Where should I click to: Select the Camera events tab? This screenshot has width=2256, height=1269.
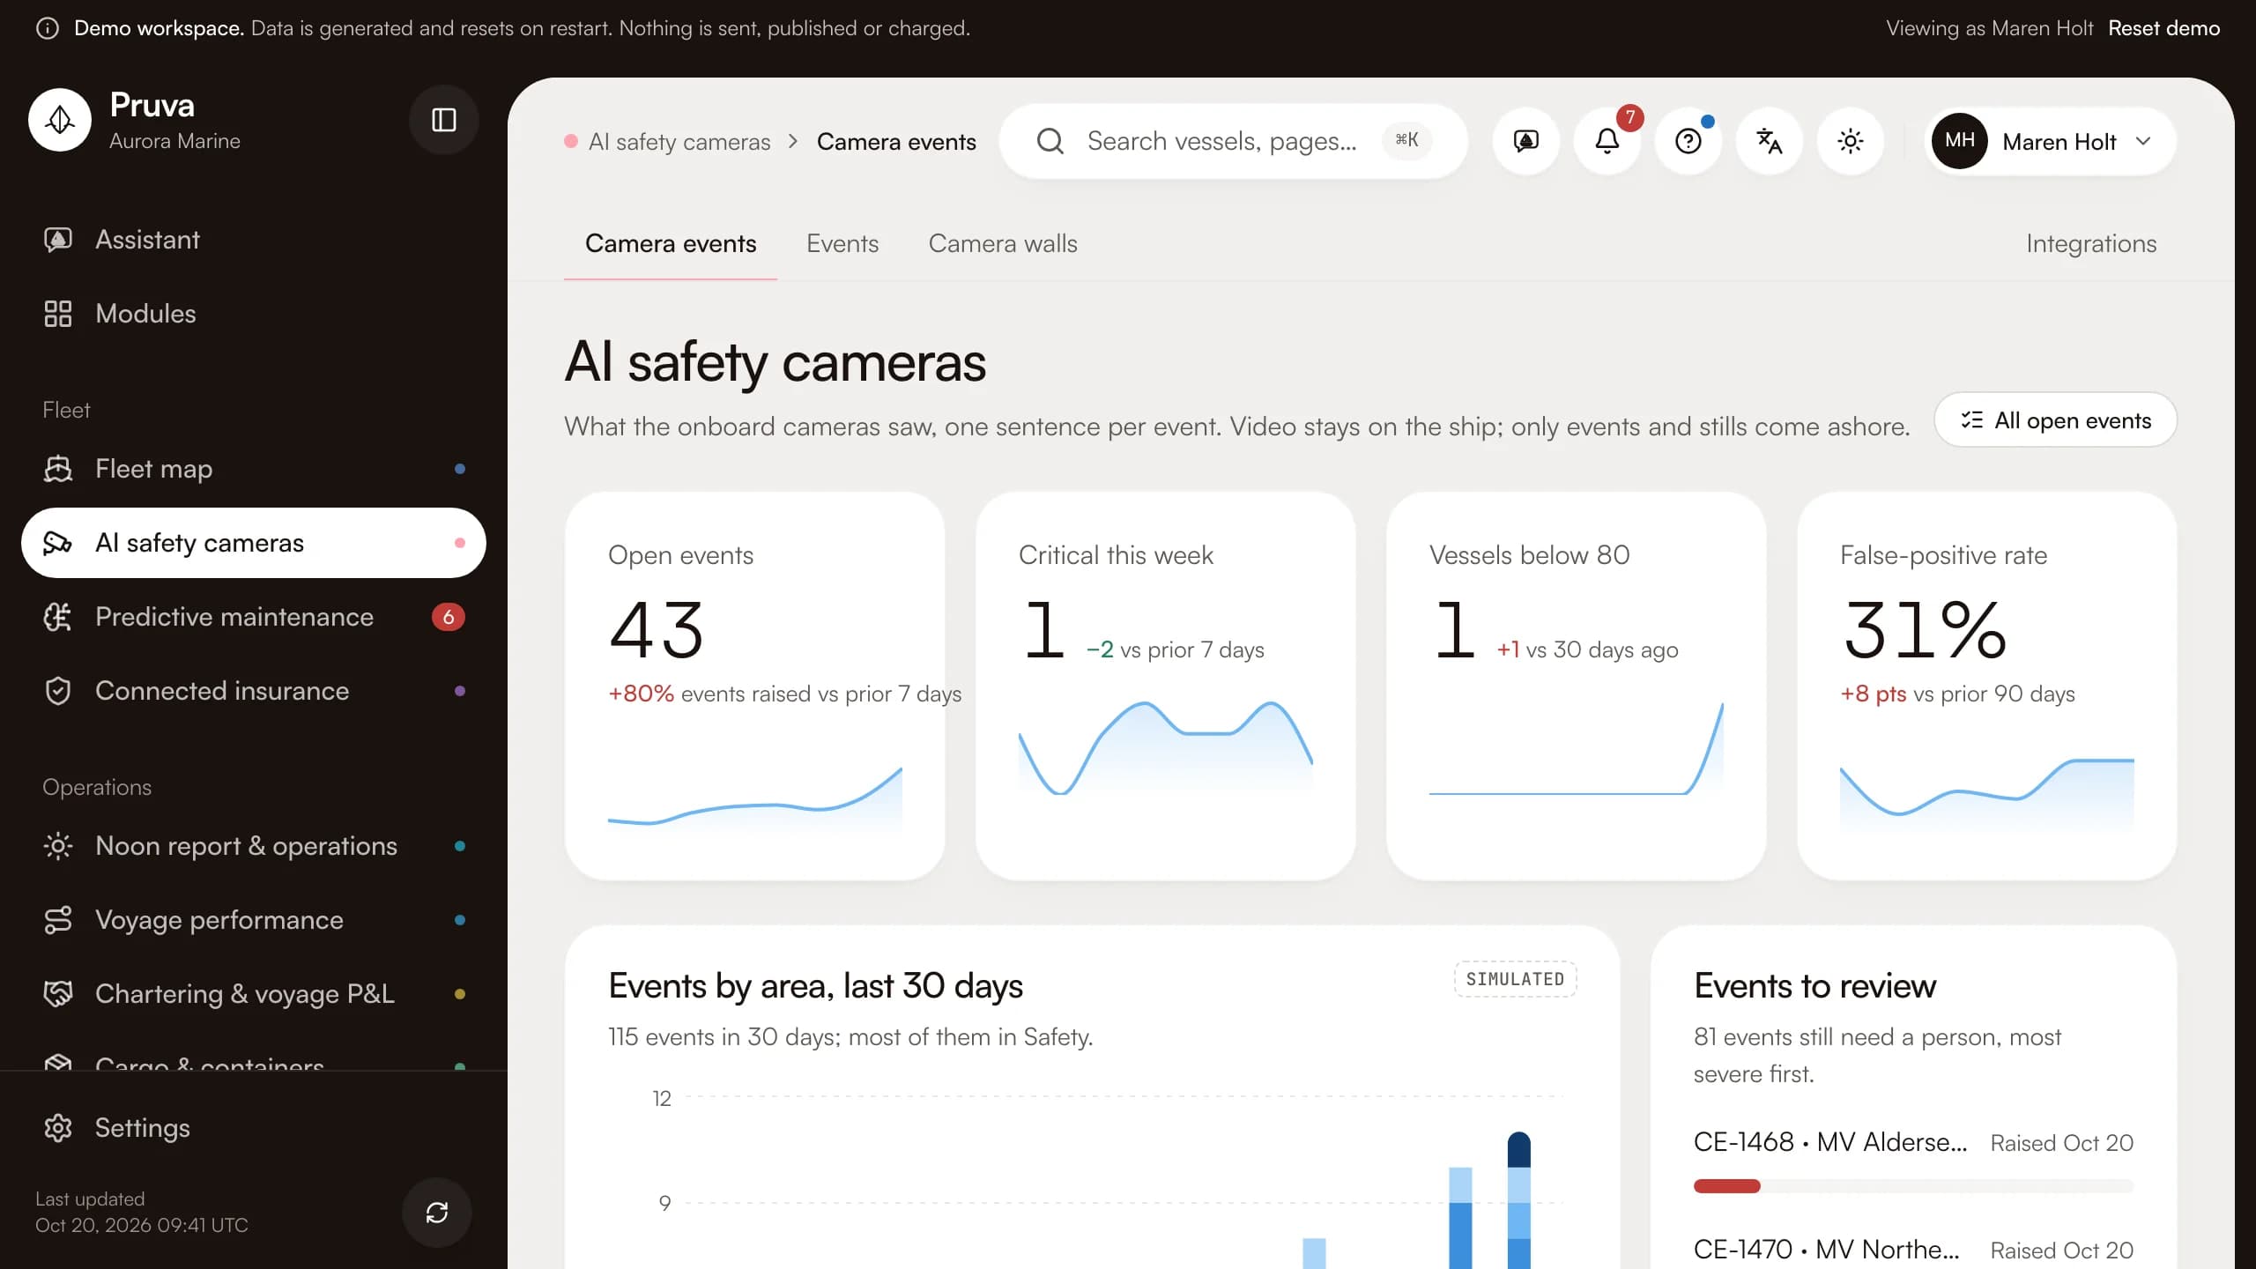671,243
